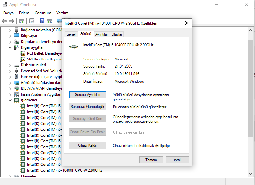This screenshot has height=185, width=255.
Task: Click the Disk sürücüleri drive icon
Action: pyautogui.click(x=17, y=65)
